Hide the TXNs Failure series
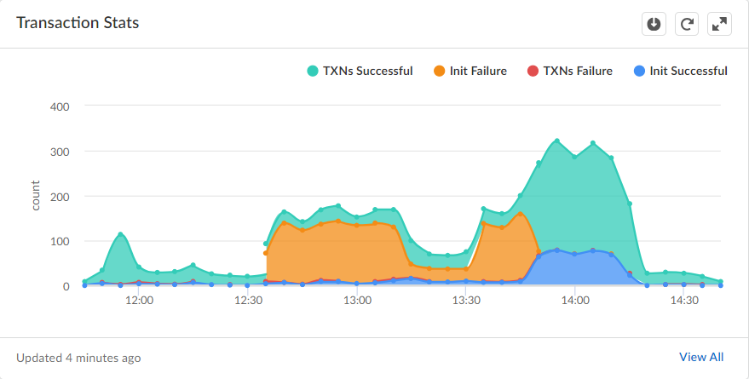 click(x=577, y=71)
